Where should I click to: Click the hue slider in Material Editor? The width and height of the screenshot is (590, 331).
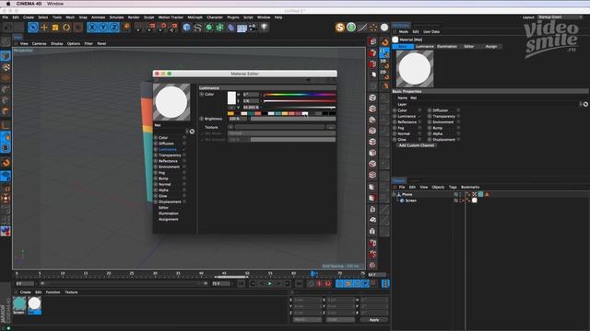click(x=300, y=95)
